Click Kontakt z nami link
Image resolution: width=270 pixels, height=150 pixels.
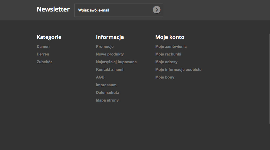[110, 70]
